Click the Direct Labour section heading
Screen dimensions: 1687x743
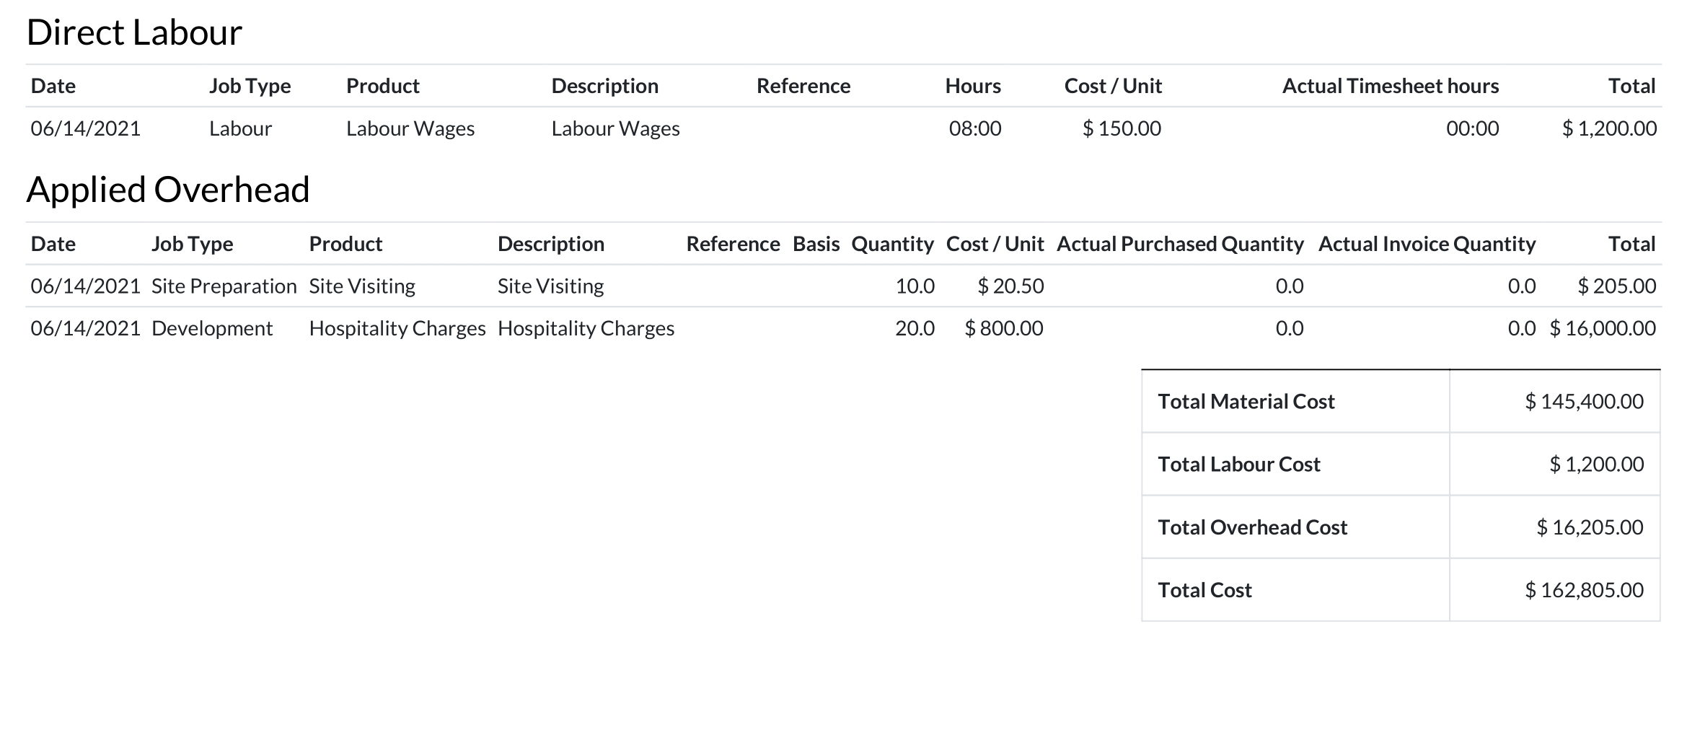pos(134,32)
